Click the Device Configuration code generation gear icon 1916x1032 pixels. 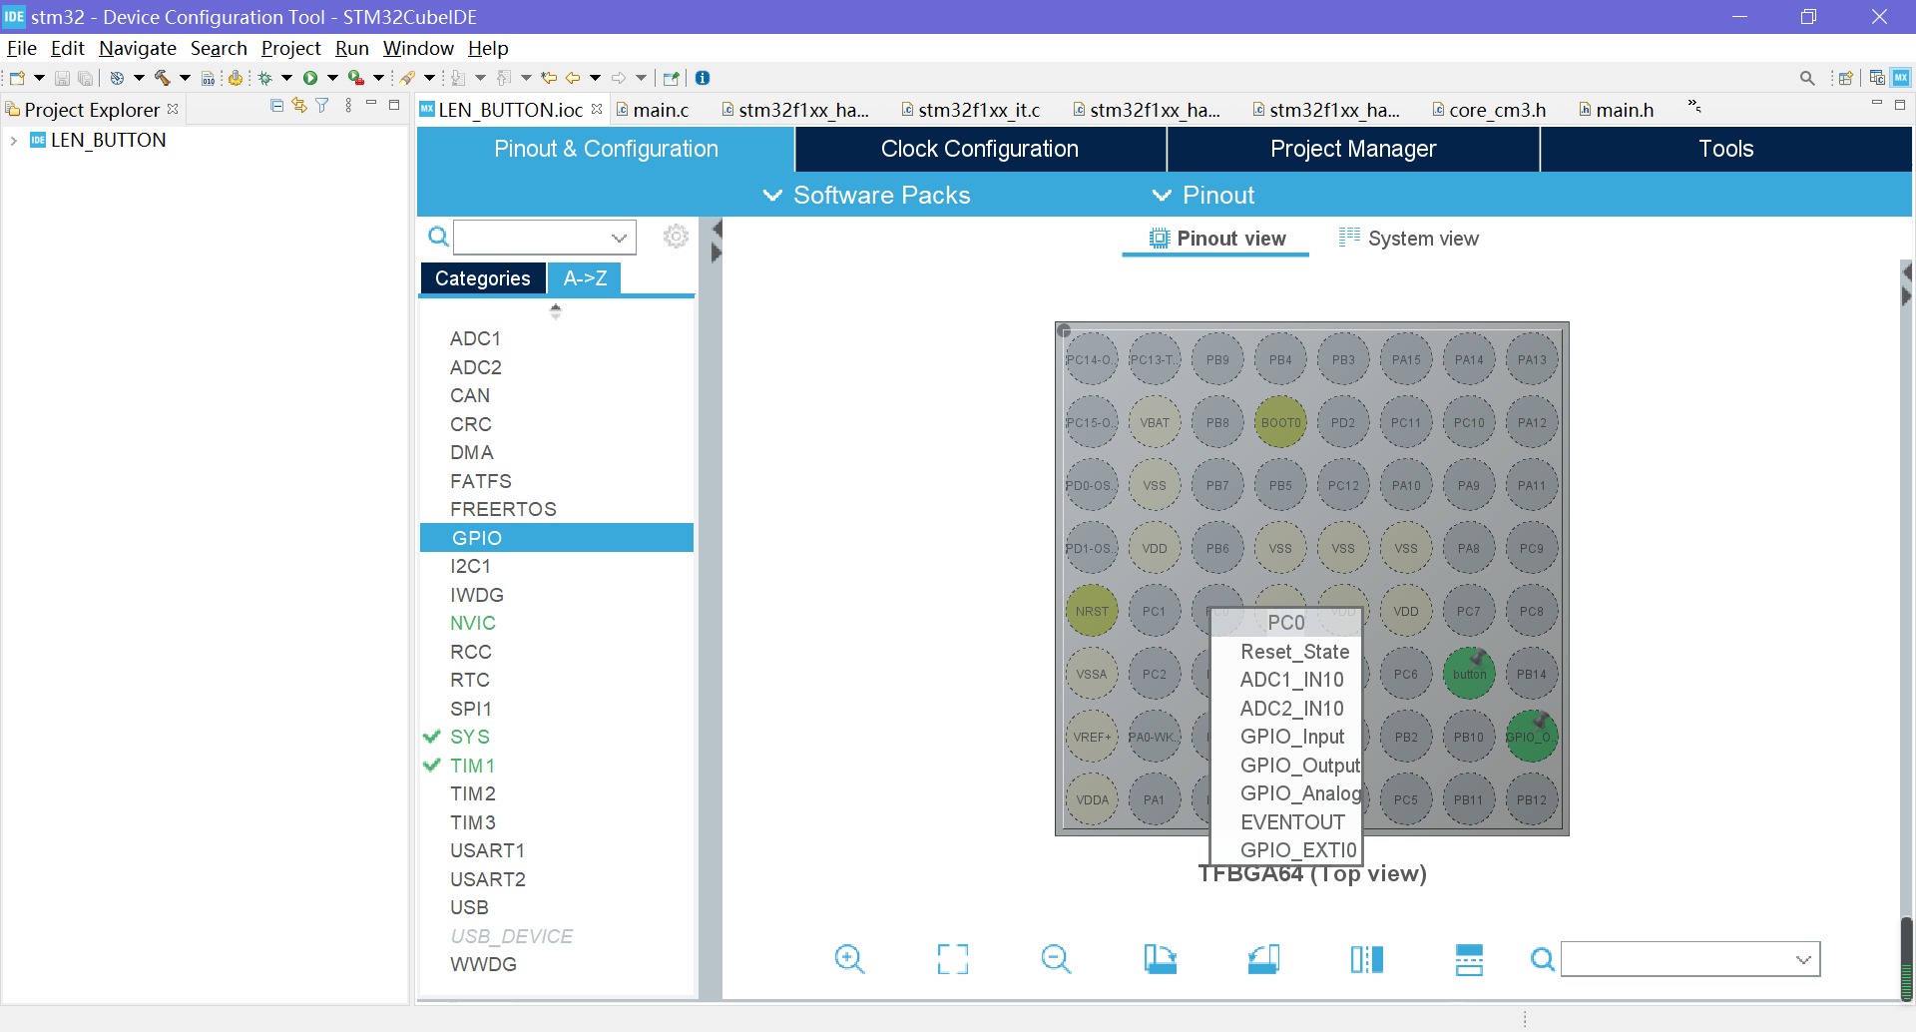(x=236, y=78)
